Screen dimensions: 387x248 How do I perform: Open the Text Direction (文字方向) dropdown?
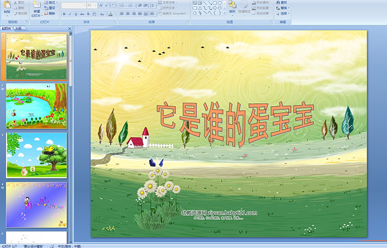pos(168,2)
